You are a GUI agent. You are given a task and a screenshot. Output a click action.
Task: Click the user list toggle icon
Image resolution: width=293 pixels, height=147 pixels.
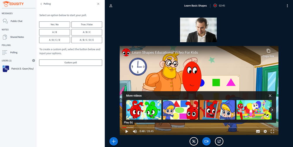[x=111, y=6]
